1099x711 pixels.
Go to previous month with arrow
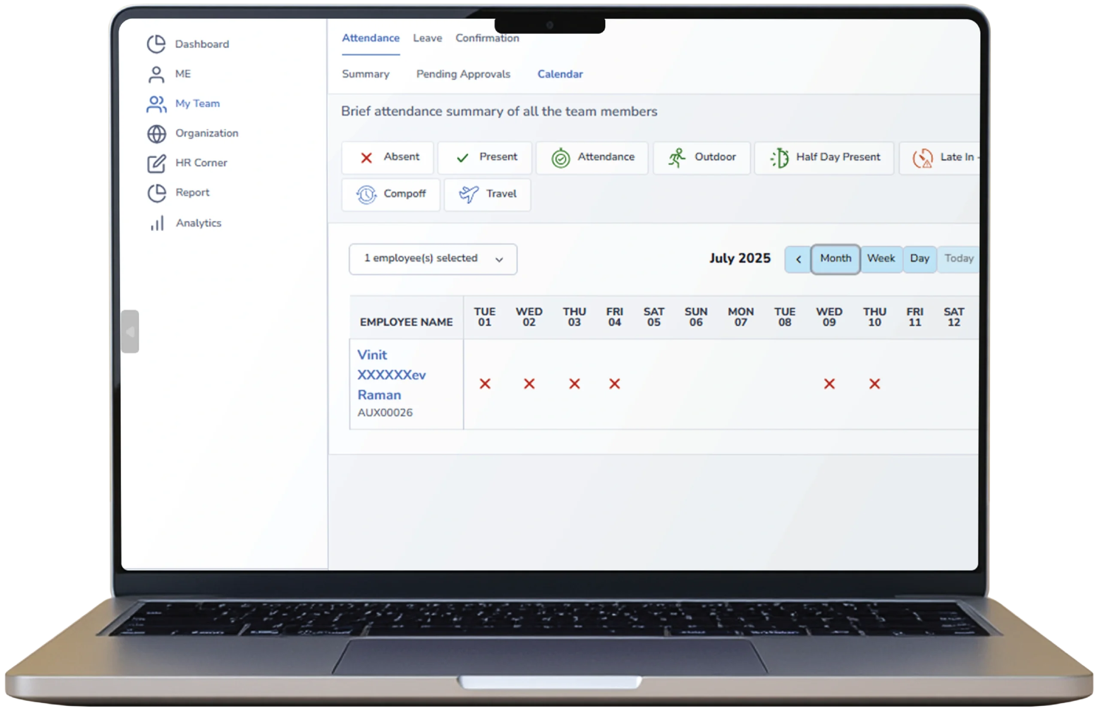[798, 259]
